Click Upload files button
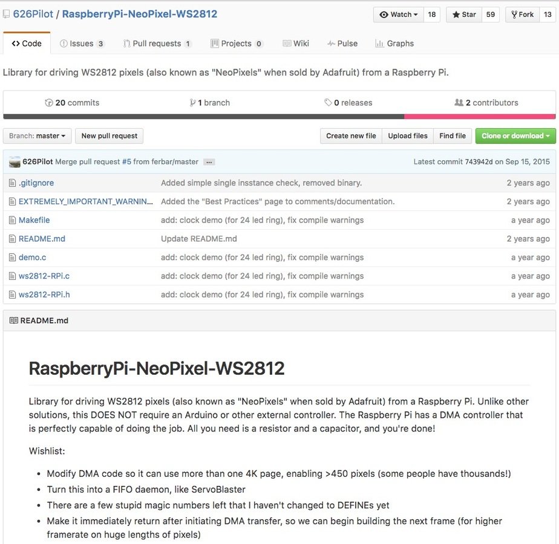The width and height of the screenshot is (559, 544). coord(408,136)
